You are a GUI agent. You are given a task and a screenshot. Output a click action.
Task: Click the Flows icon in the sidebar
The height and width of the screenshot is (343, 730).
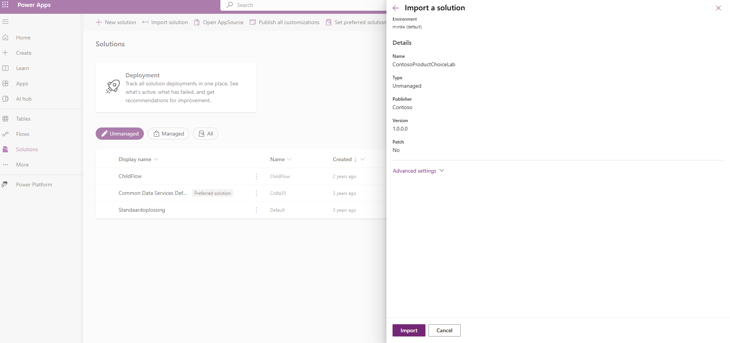[x=5, y=134]
